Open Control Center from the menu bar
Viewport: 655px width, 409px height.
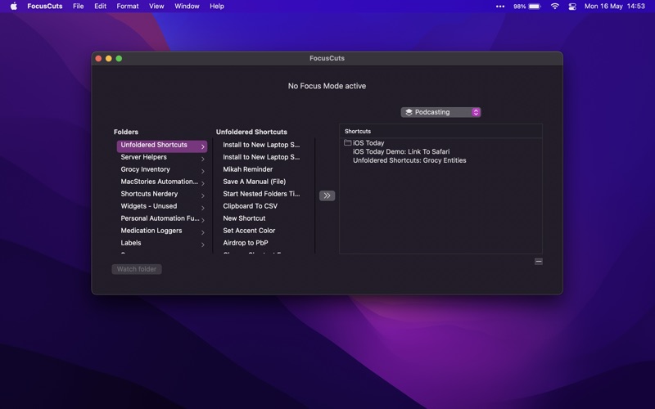[572, 7]
